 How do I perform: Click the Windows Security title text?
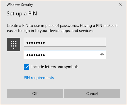pyautogui.click(x=20, y=5)
